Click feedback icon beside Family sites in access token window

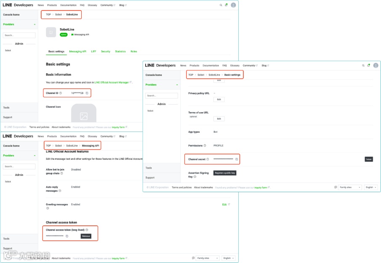[193, 258]
